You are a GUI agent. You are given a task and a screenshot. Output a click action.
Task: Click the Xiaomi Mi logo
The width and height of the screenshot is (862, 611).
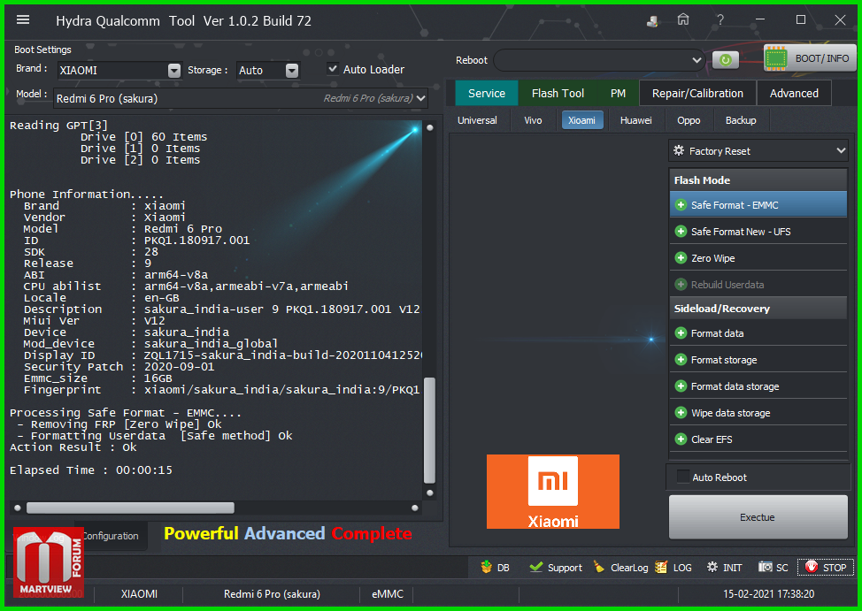(553, 492)
